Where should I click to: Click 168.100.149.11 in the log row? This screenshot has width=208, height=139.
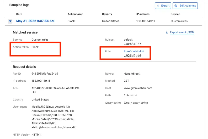click(x=146, y=21)
